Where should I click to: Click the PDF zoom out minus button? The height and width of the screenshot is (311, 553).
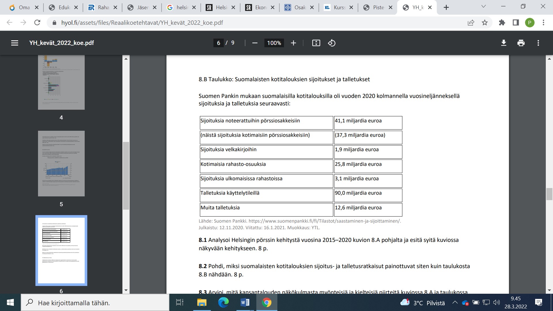(x=255, y=43)
